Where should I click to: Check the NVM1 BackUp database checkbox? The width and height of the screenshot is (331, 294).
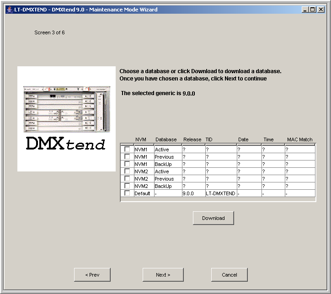127,164
